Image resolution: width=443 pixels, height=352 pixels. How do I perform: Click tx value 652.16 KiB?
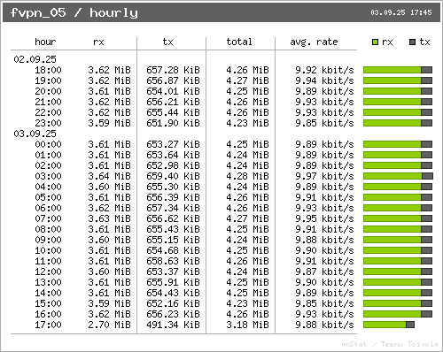173,303
